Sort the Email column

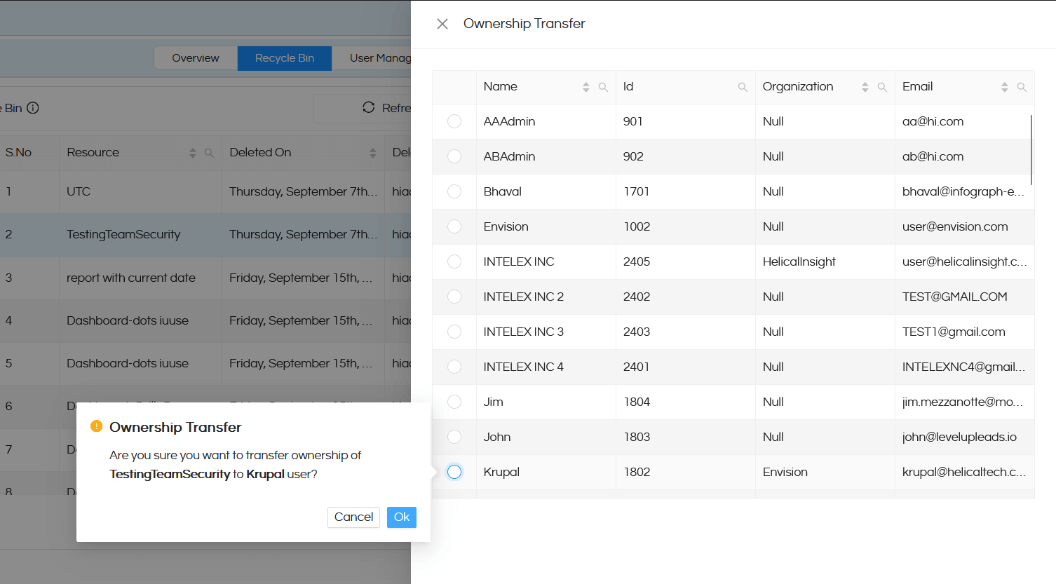coord(1005,87)
